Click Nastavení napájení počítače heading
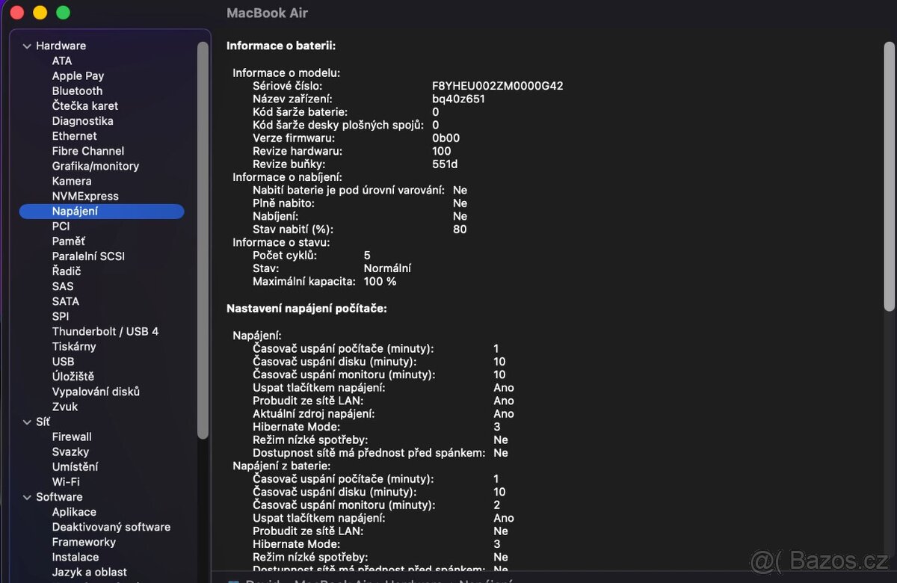This screenshot has height=583, width=897. coord(306,308)
